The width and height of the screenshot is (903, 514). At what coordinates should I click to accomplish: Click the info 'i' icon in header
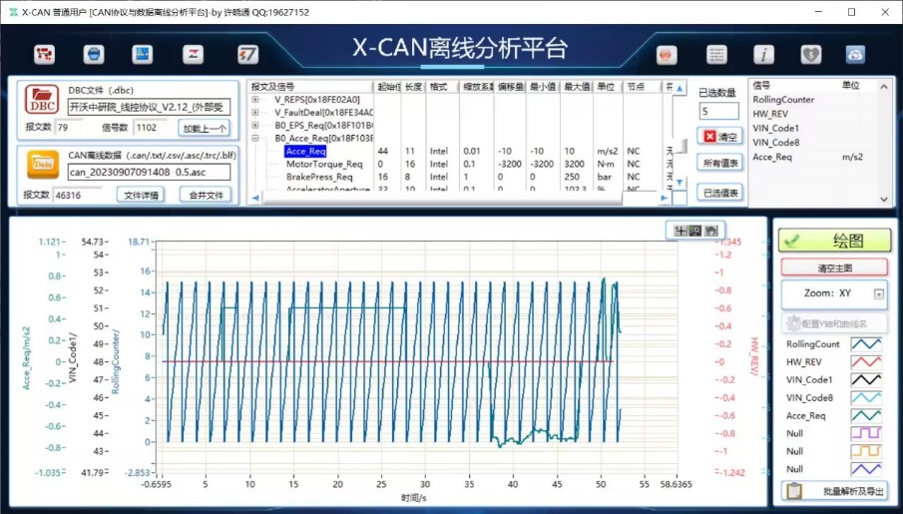763,54
